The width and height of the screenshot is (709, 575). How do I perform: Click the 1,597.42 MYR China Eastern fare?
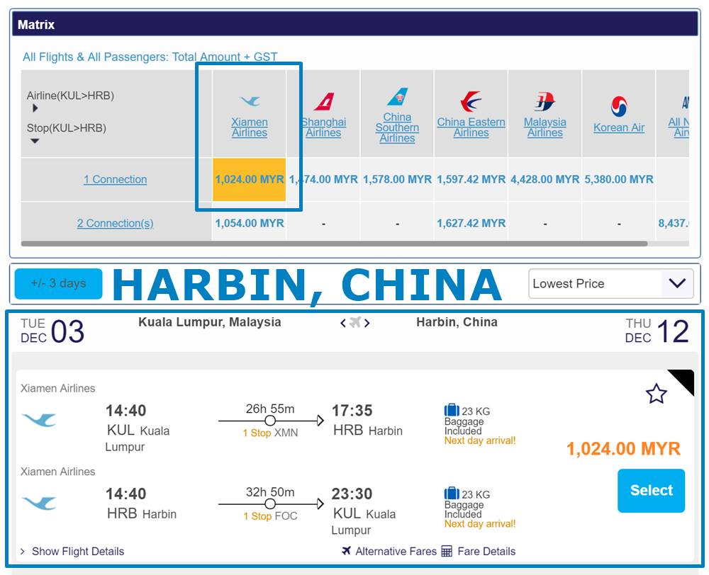[x=471, y=179]
